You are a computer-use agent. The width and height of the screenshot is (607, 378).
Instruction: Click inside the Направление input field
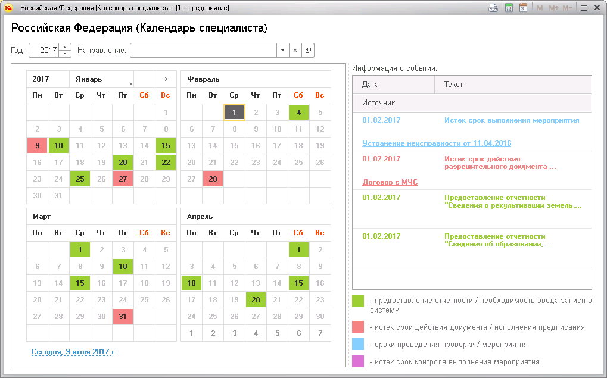tap(203, 50)
